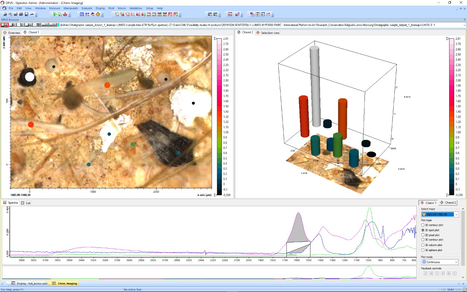Click the Save File toolbar icon
Viewport: 467px width, 292px height.
point(26,14)
